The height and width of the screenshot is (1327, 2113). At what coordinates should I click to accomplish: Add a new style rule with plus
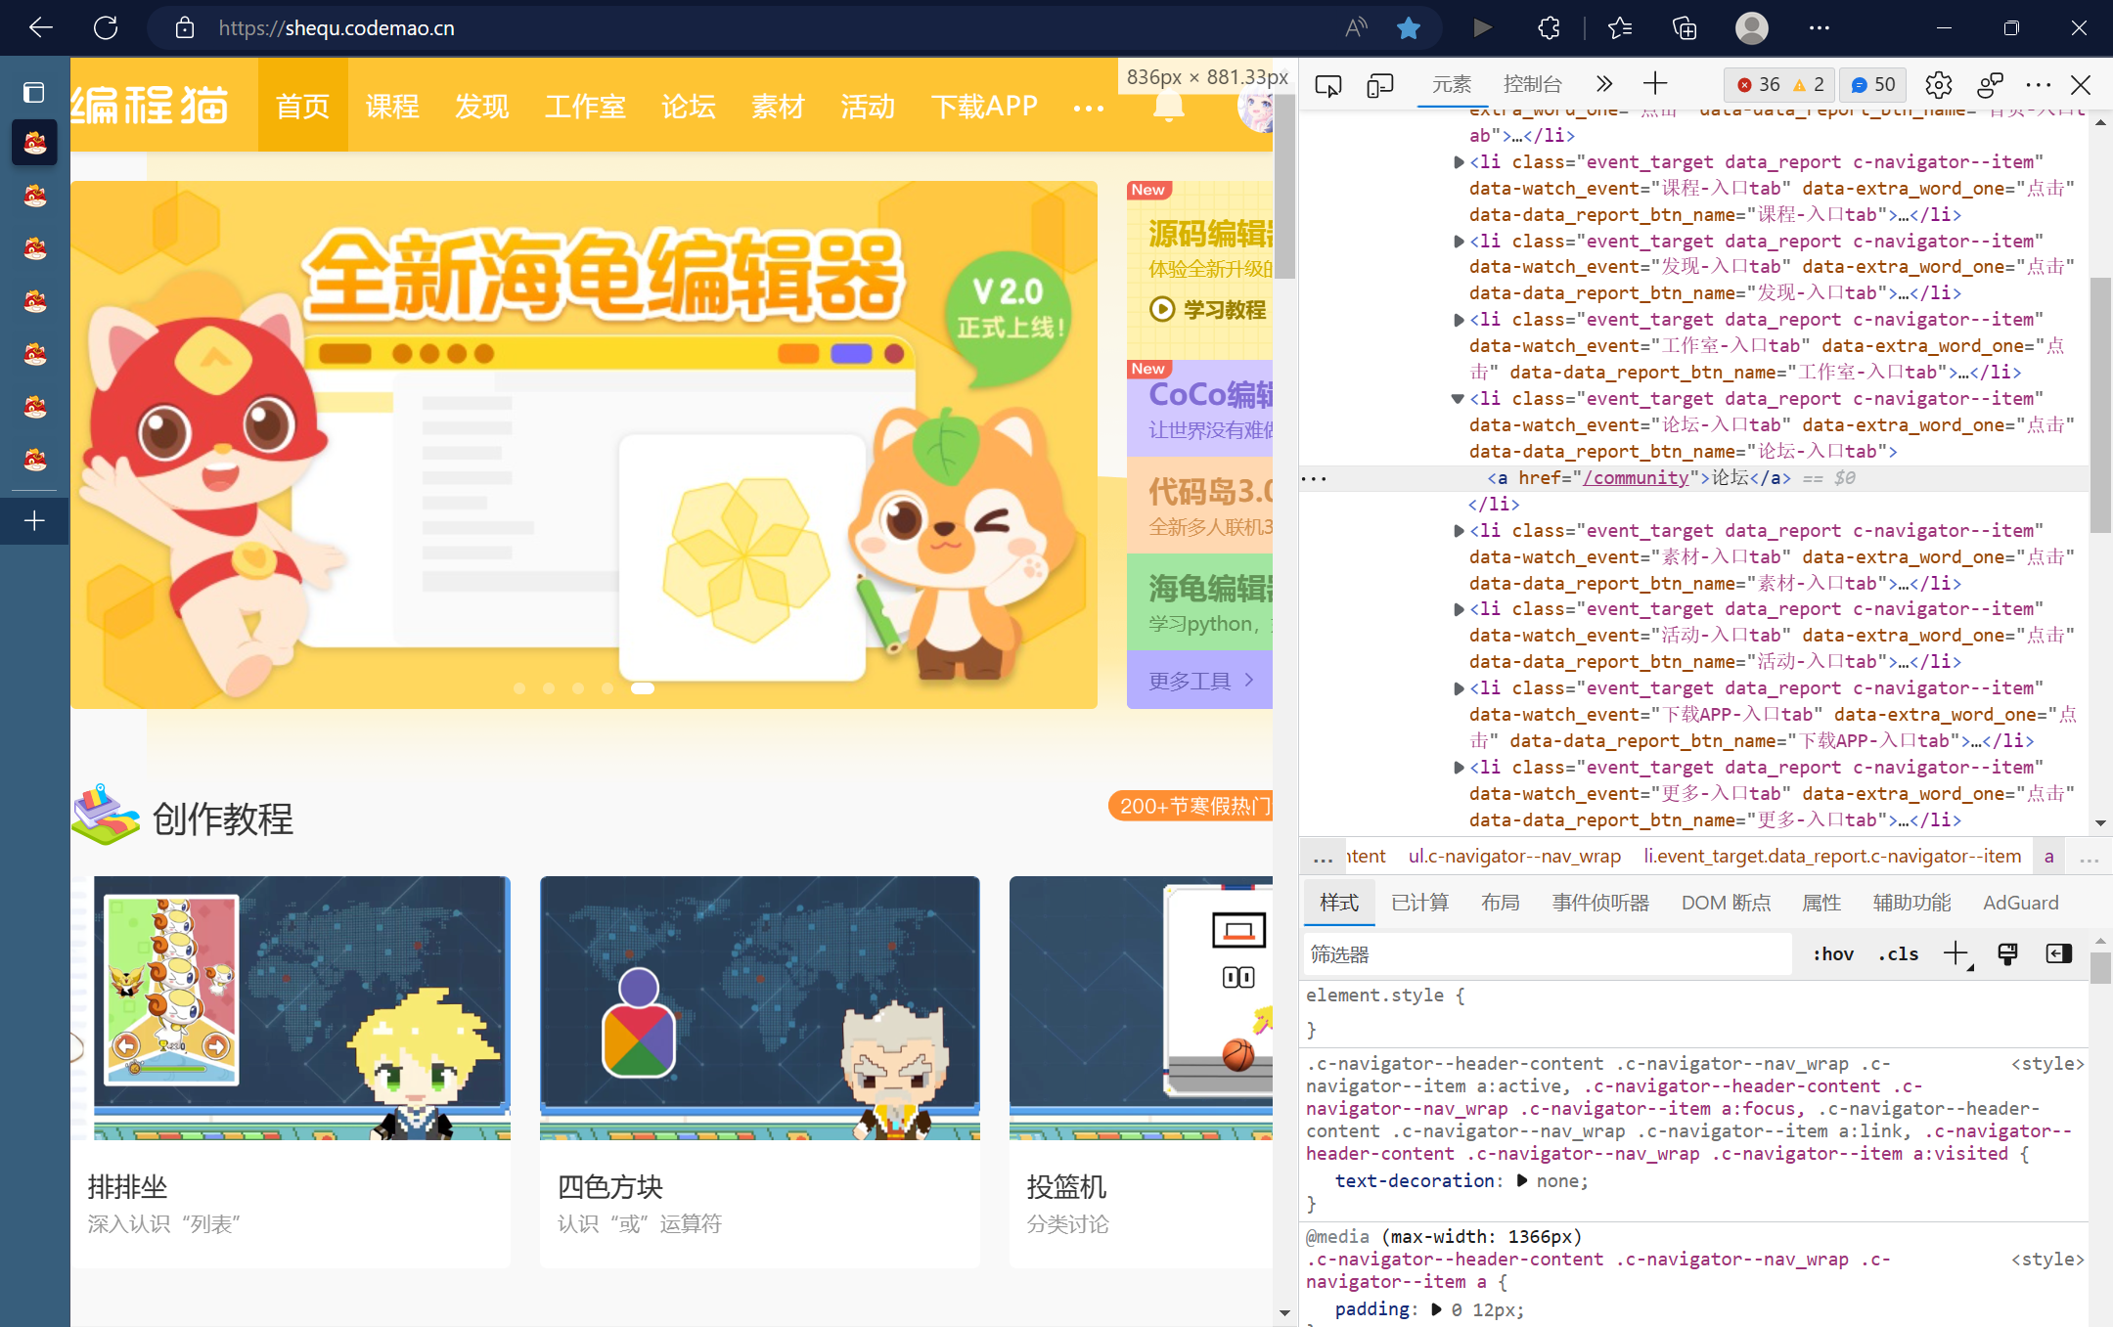(x=1956, y=953)
